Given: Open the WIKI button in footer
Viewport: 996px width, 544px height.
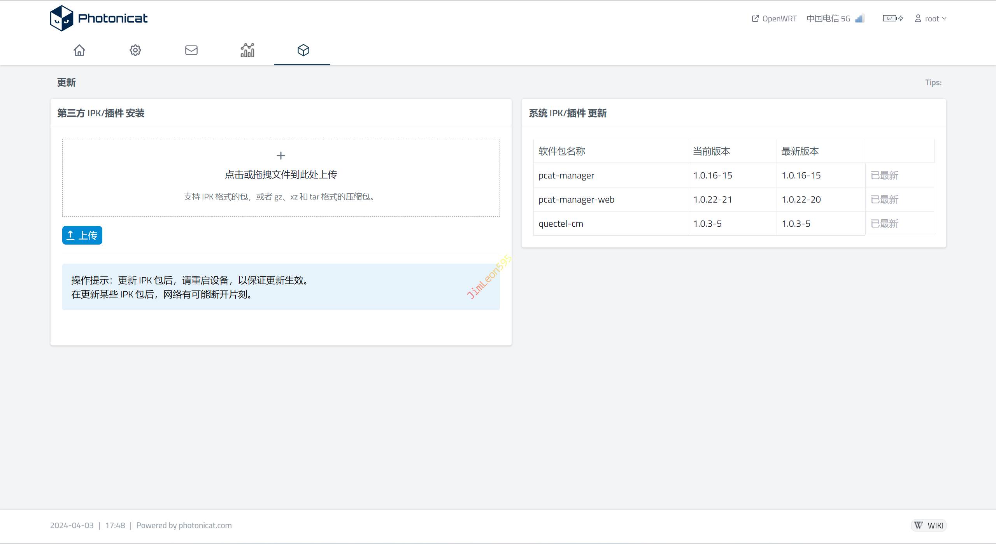Looking at the screenshot, I should (929, 525).
